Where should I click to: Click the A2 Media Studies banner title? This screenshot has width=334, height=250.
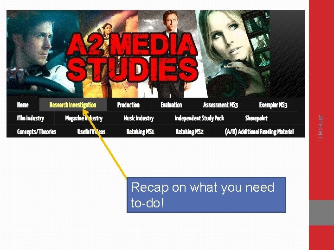pyautogui.click(x=132, y=57)
